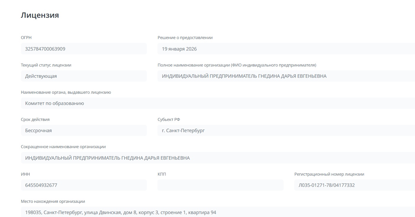The width and height of the screenshot is (415, 217).
Task: Click the Комитет по образованию field
Action: point(218,103)
